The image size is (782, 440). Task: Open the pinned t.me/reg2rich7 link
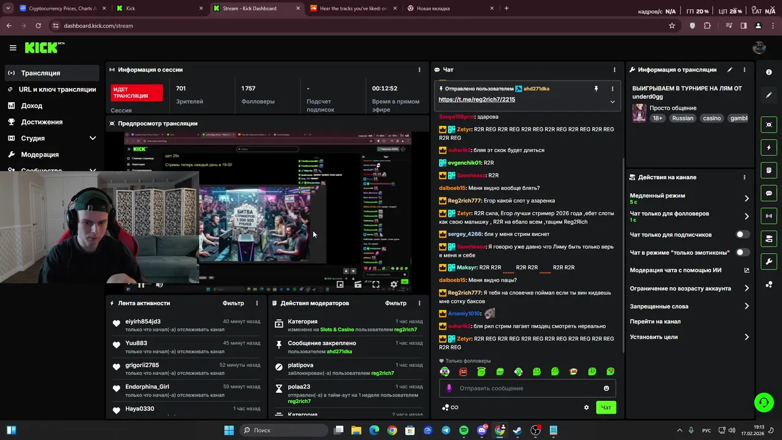[x=477, y=99]
